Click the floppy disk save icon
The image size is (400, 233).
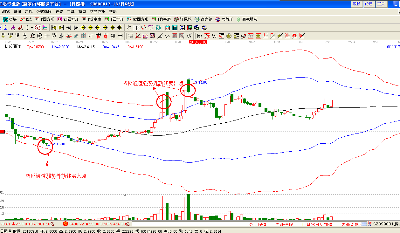click(189, 28)
